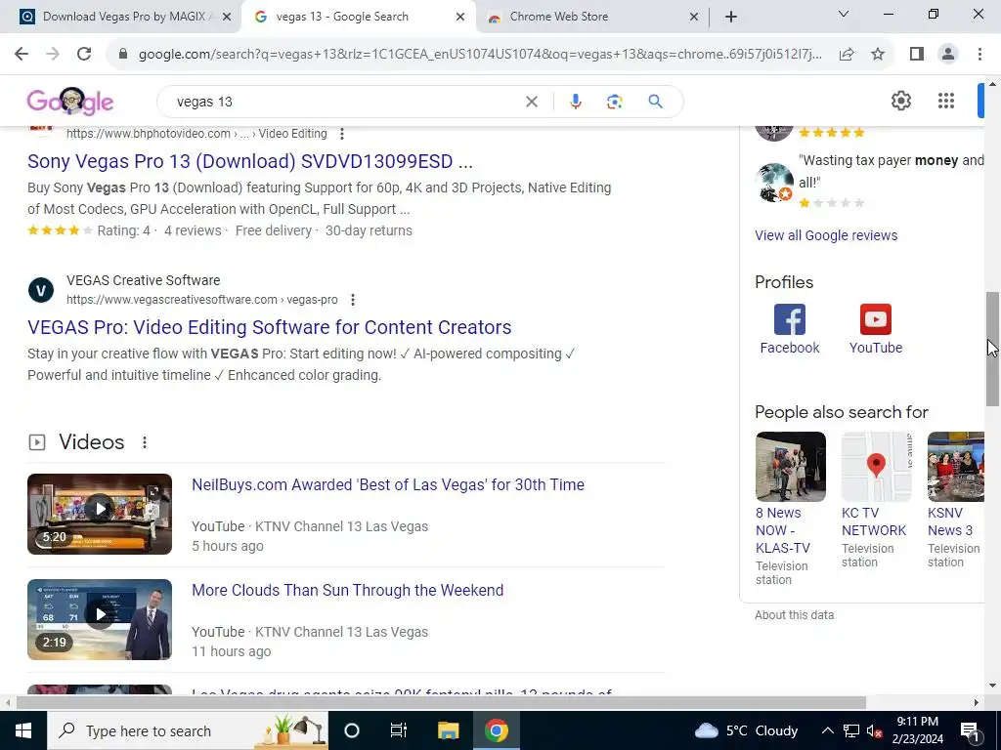Screen dimensions: 1001x750
Task: Click the 8 News NOW - KLAS-TV link
Action: [x=783, y=530]
